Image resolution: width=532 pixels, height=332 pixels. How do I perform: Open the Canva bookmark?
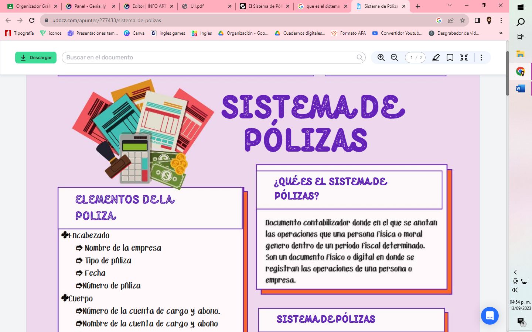click(x=134, y=33)
